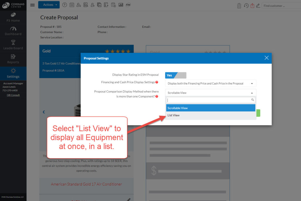Click the history clock icon
Screen dimensions: 301x201
tap(246, 6)
